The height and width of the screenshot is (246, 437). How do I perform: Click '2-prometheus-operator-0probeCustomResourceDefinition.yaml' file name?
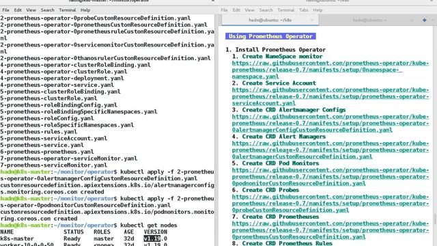pyautogui.click(x=96, y=18)
